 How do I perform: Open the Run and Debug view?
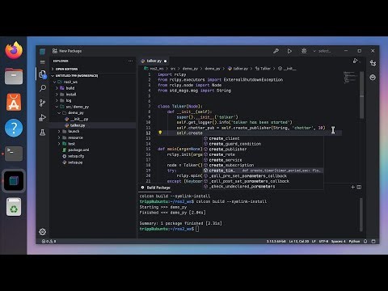tap(43, 118)
